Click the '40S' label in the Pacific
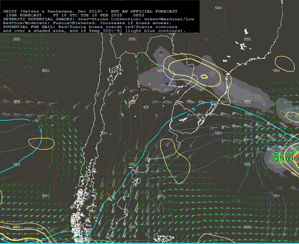This screenshot has width=299, height=244. coord(17,164)
